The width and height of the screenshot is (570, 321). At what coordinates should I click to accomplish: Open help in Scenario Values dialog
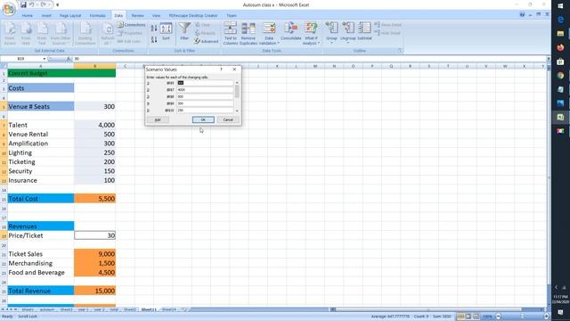pyautogui.click(x=221, y=70)
